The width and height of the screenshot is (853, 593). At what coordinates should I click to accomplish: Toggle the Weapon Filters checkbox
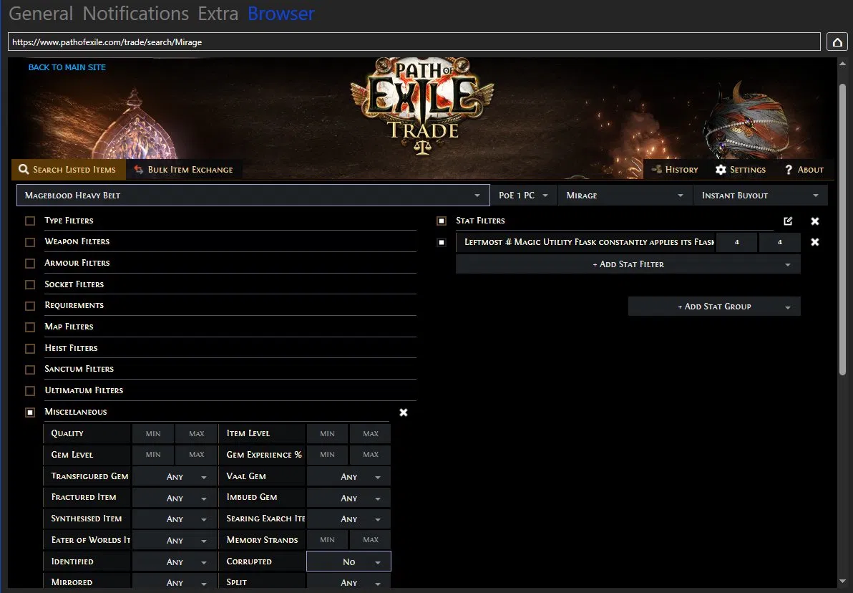[x=30, y=242]
